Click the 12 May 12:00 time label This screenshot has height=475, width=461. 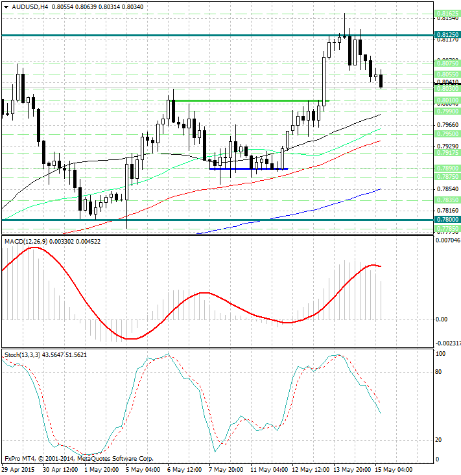click(311, 469)
